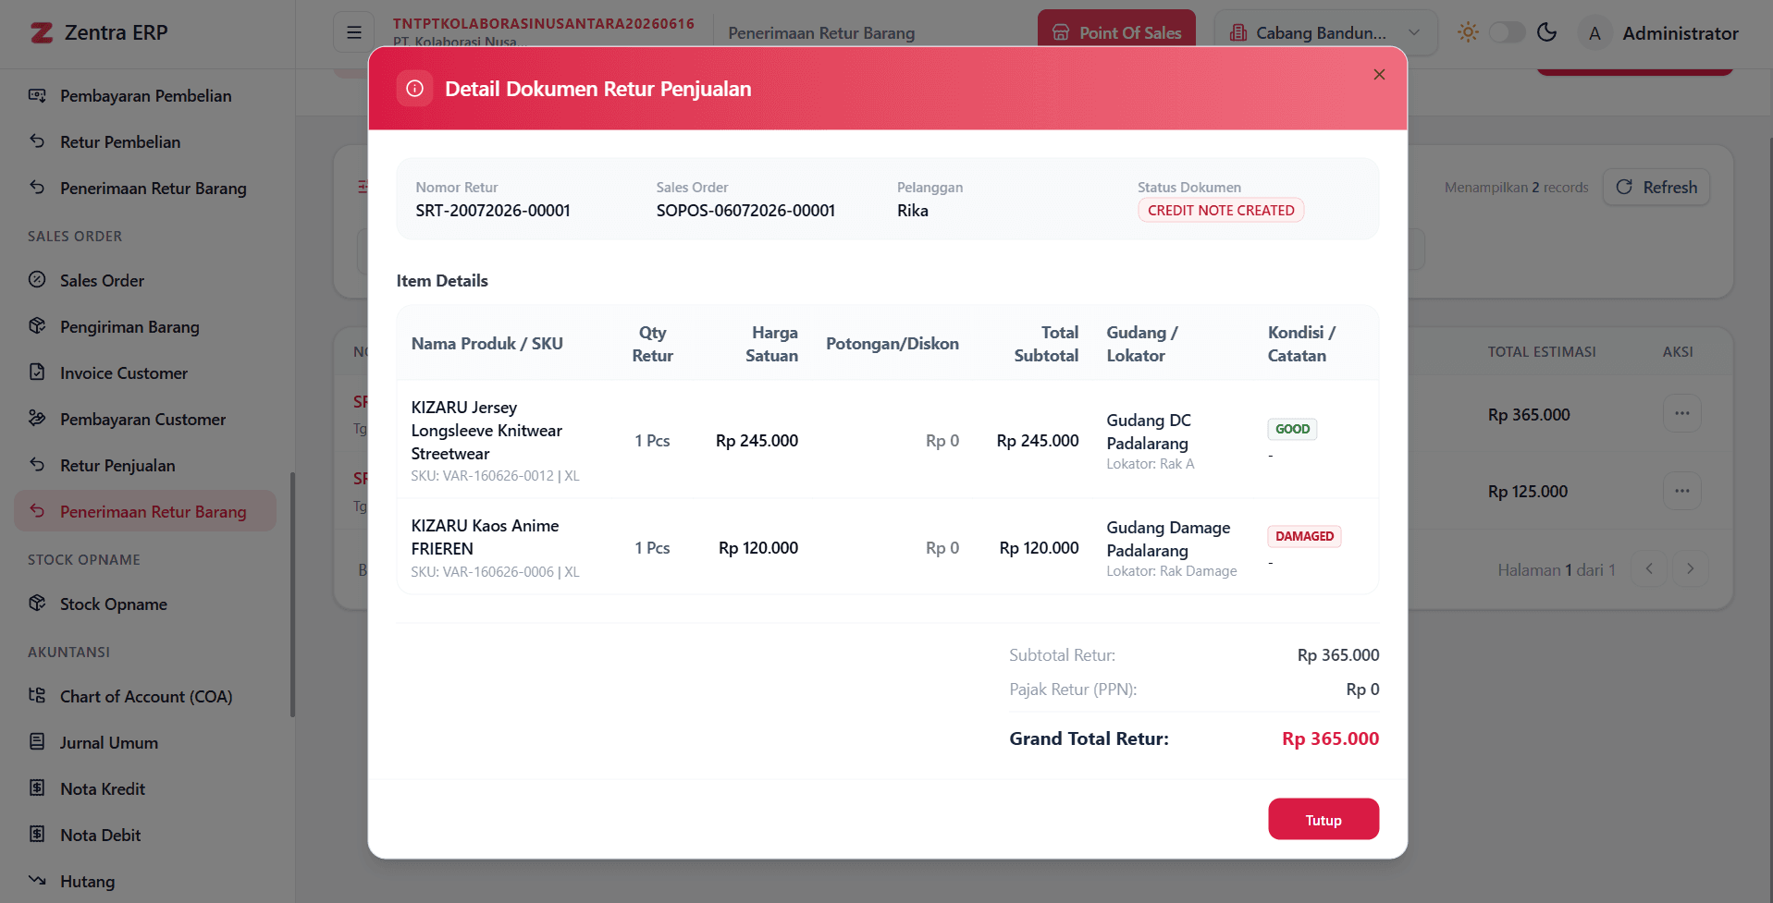Image resolution: width=1773 pixels, height=903 pixels.
Task: Open Stock Opname menu item
Action: coord(146,604)
